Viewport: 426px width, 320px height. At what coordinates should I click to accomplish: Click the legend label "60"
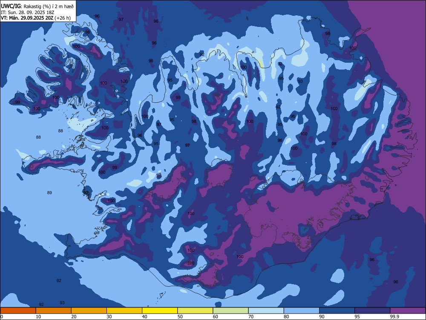216,317
